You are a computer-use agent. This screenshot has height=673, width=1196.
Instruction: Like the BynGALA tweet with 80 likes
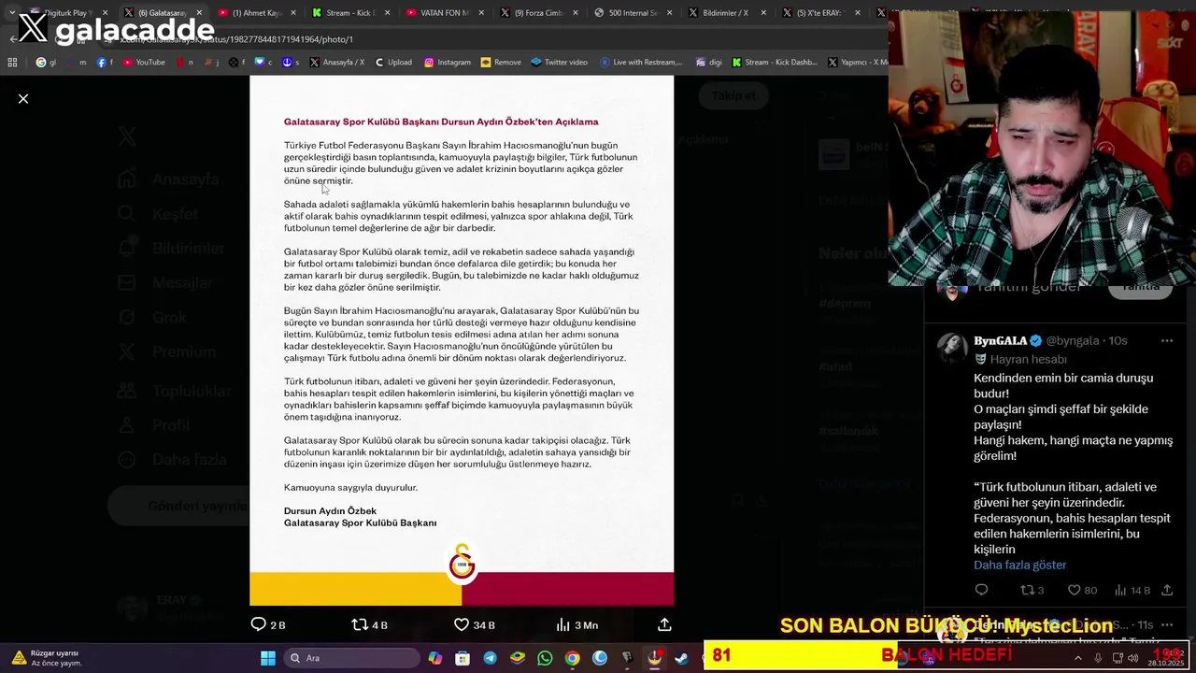[1082, 590]
